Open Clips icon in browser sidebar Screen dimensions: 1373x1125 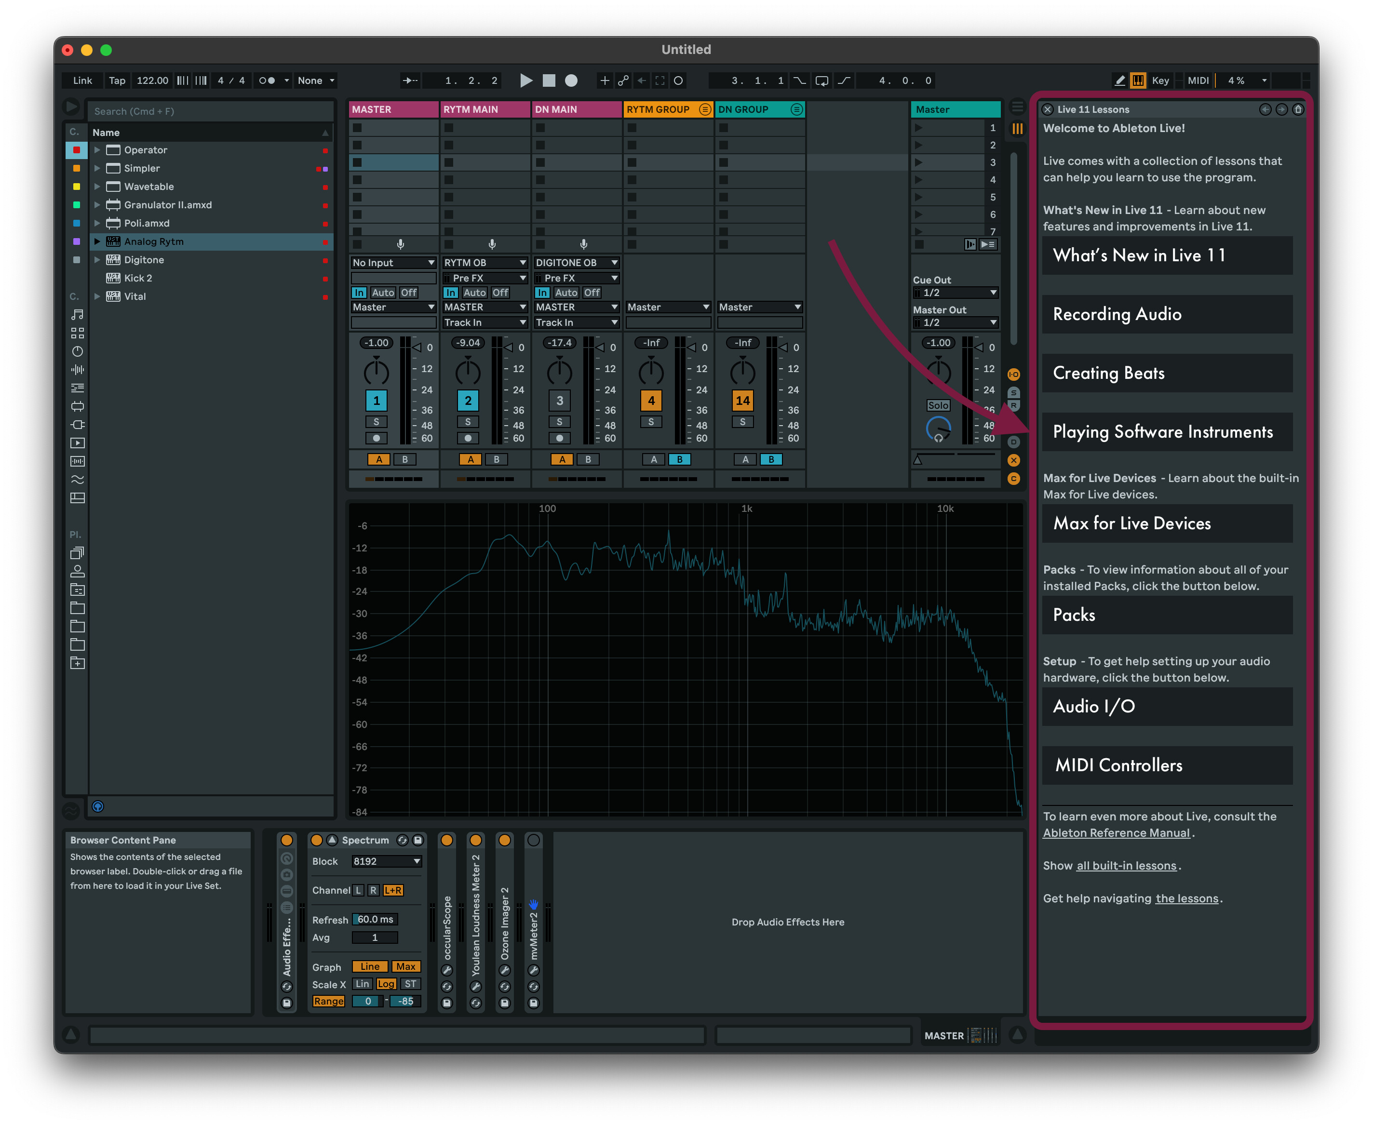pos(77,443)
